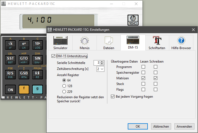This screenshot has width=198, height=133.
Task: Decrease Serielle Schnittstelle with down arrow
Action: pos(102,64)
